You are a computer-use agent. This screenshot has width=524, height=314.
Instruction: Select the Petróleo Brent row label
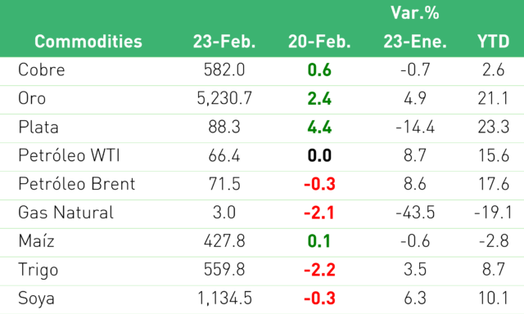pyautogui.click(x=77, y=184)
